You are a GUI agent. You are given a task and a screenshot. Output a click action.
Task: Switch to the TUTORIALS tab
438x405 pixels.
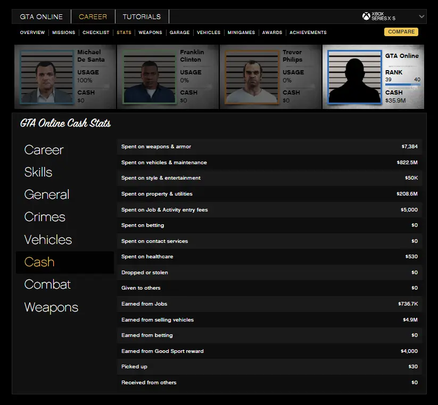coord(142,16)
